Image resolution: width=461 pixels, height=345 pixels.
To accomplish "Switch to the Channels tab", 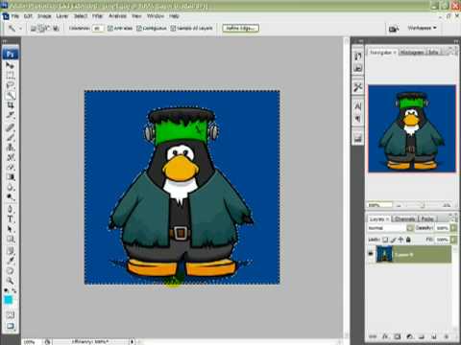I will 405,218.
